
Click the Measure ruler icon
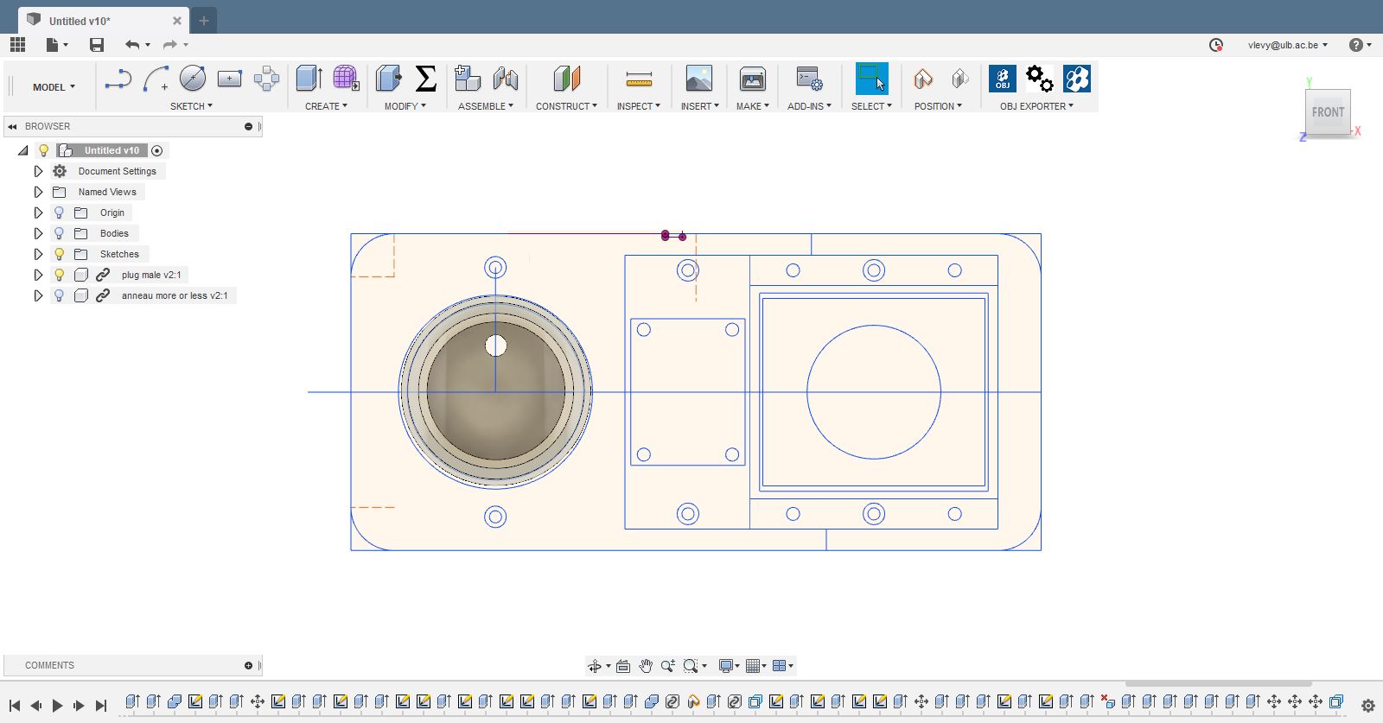[639, 79]
